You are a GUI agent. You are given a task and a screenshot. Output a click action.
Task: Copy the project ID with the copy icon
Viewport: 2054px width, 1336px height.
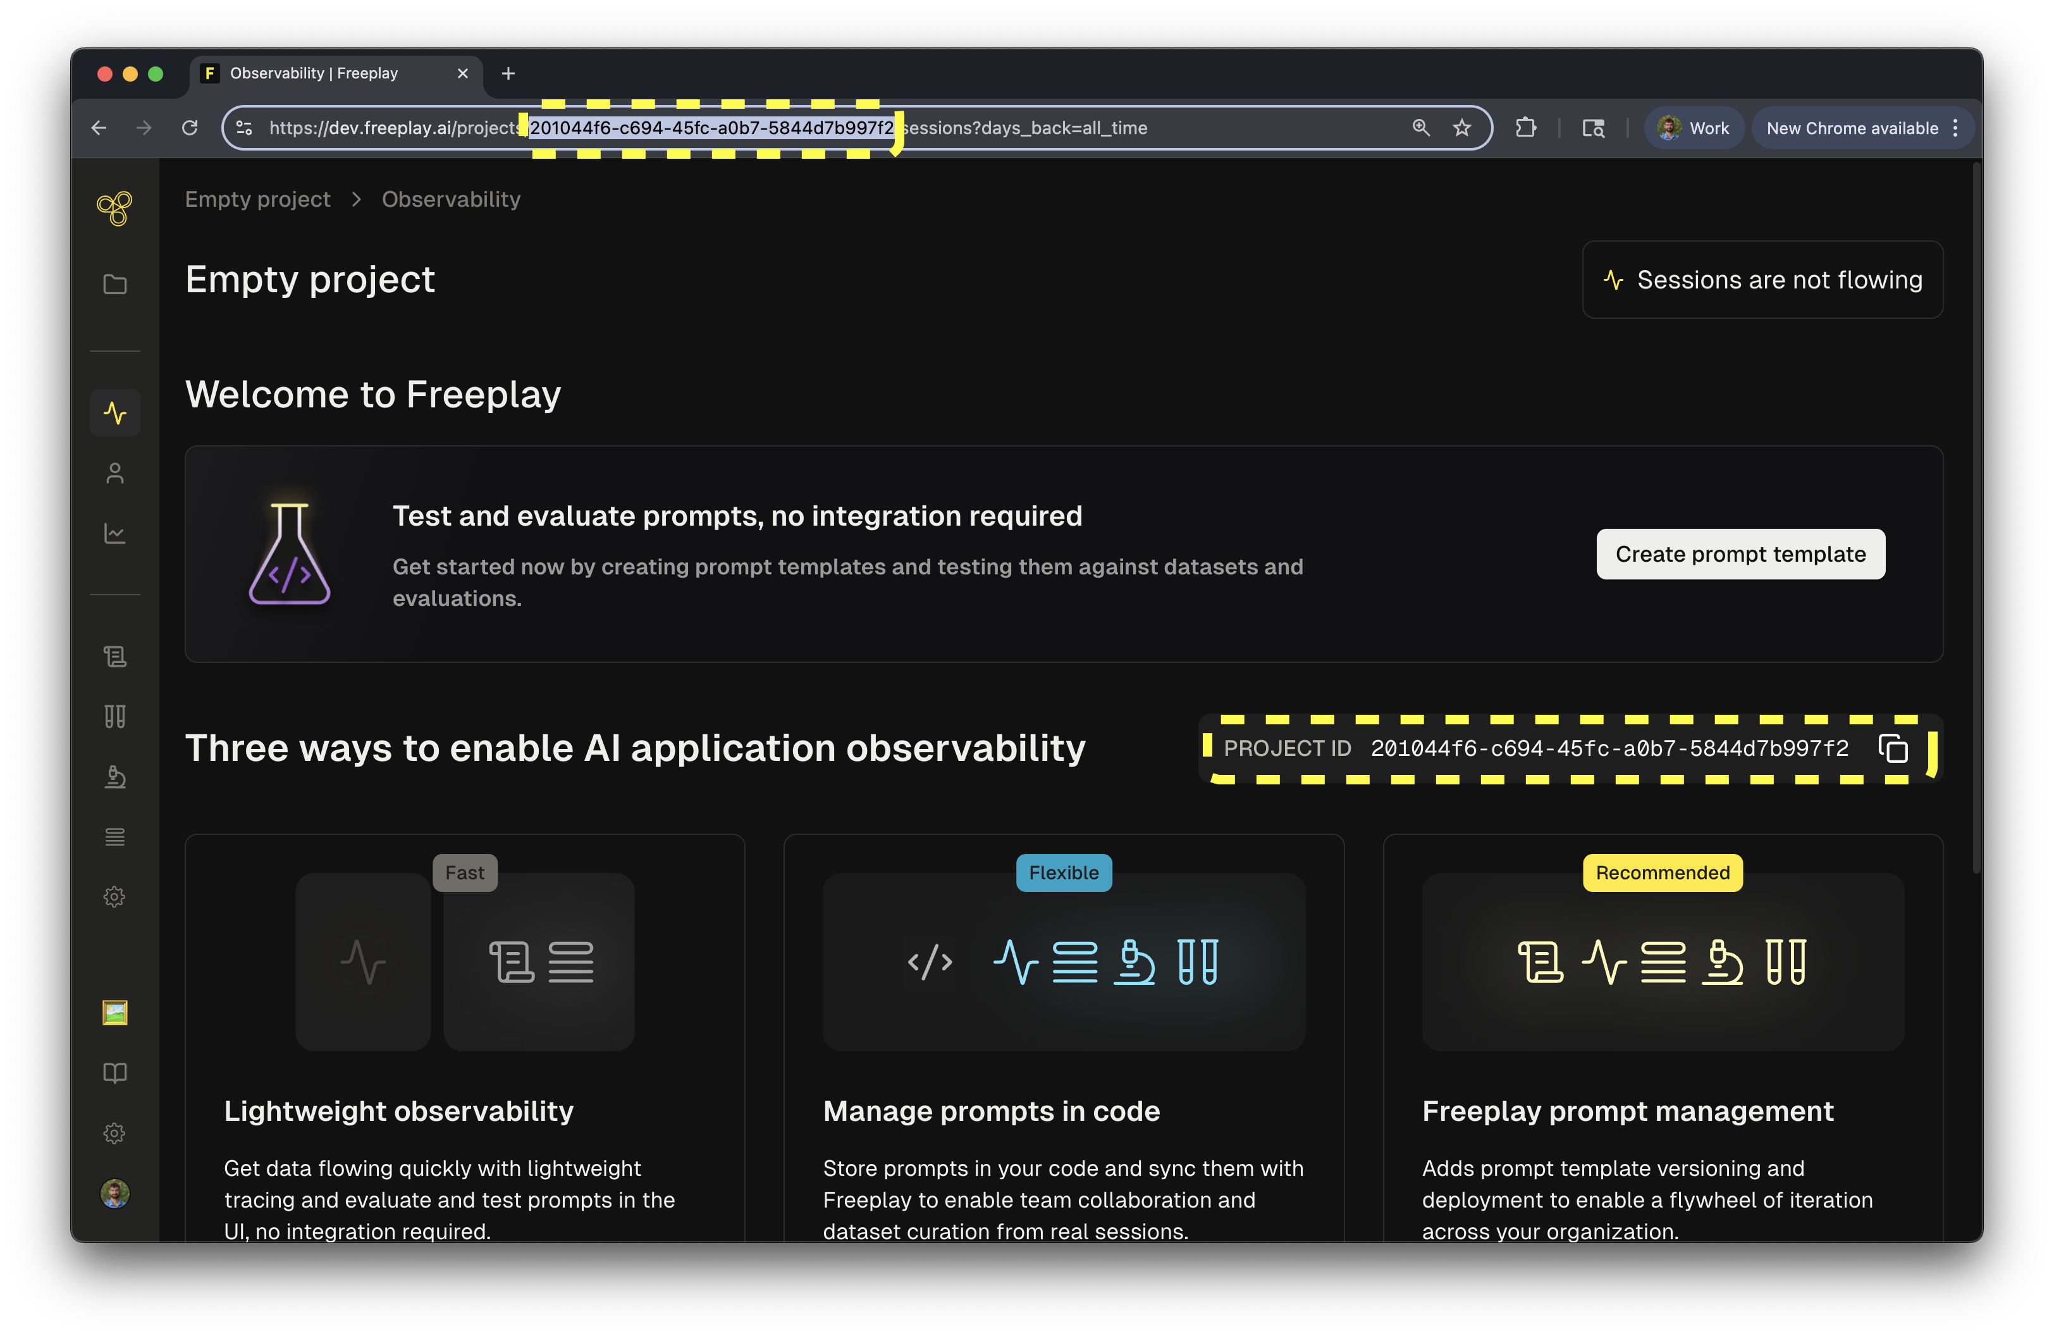point(1893,748)
